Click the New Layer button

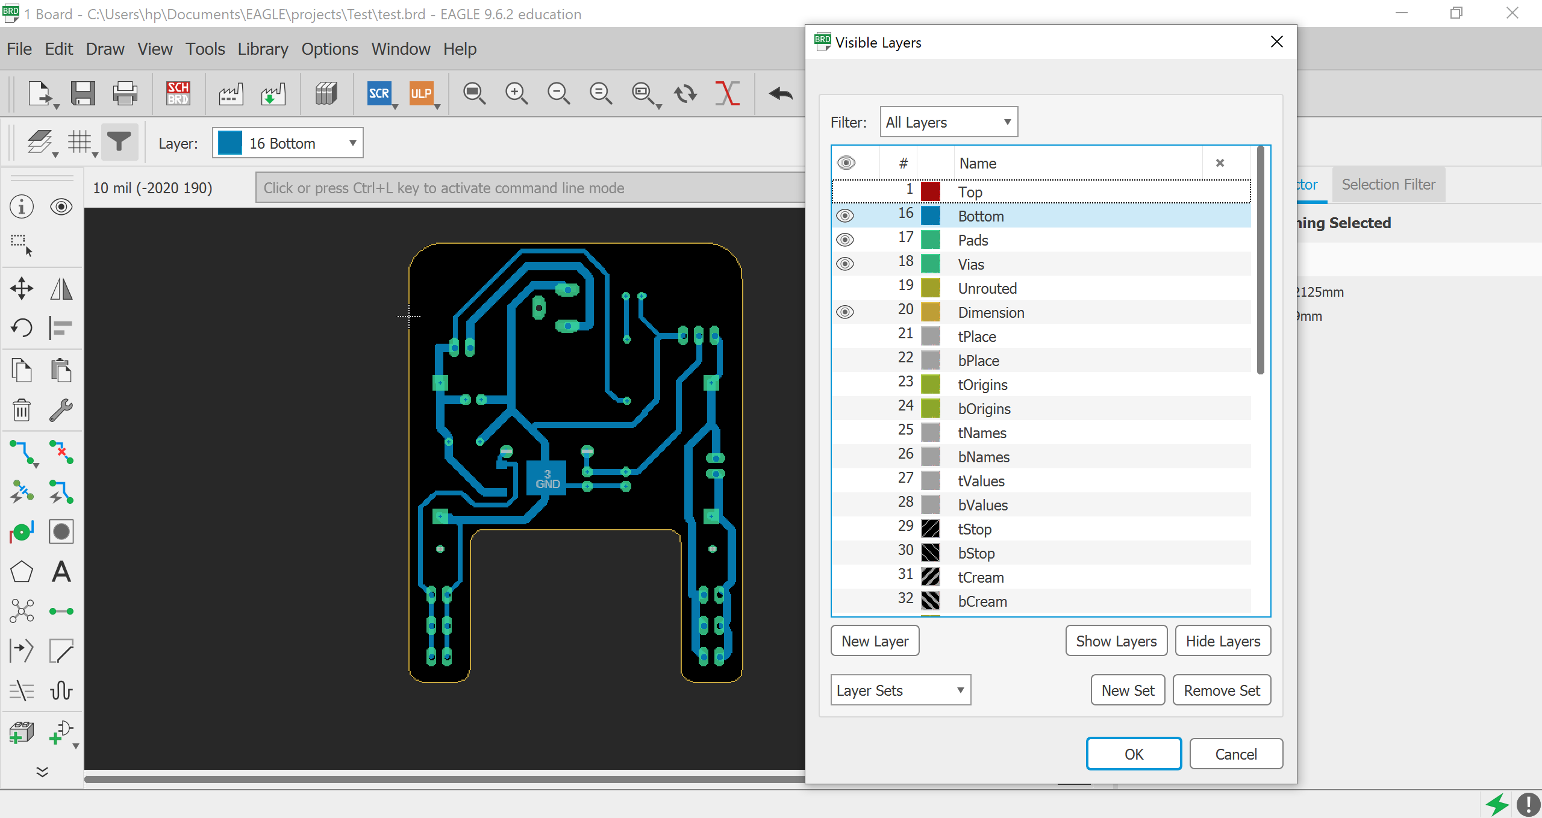874,641
